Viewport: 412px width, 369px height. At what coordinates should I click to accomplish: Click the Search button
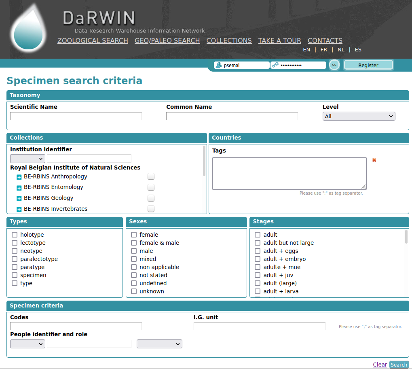399,365
